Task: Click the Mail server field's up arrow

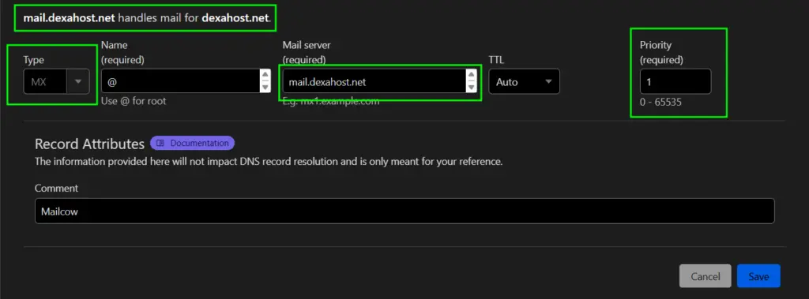Action: click(470, 75)
